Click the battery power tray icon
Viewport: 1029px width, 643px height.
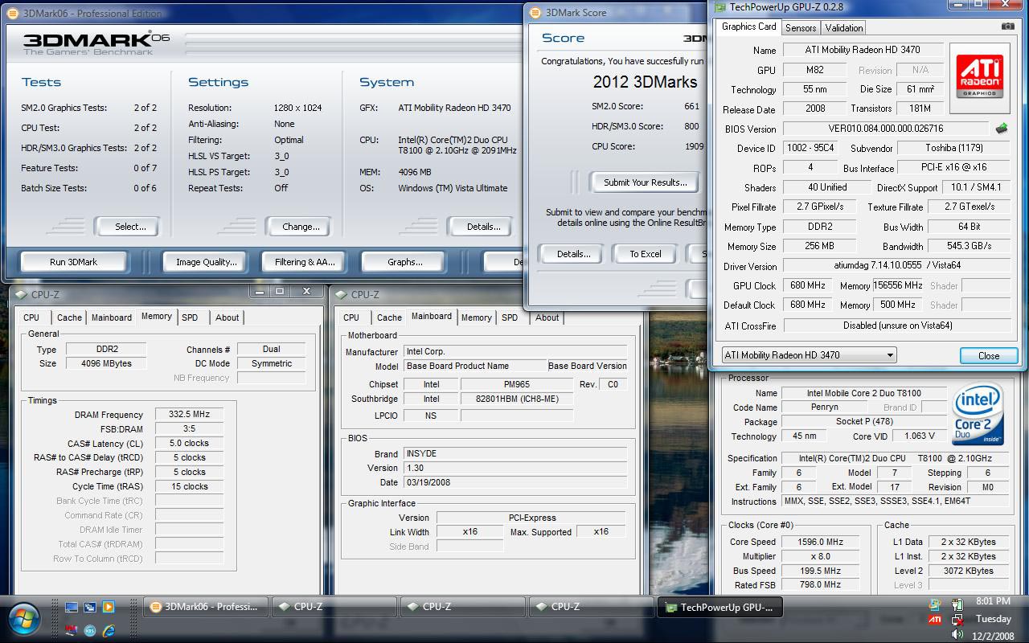click(957, 604)
